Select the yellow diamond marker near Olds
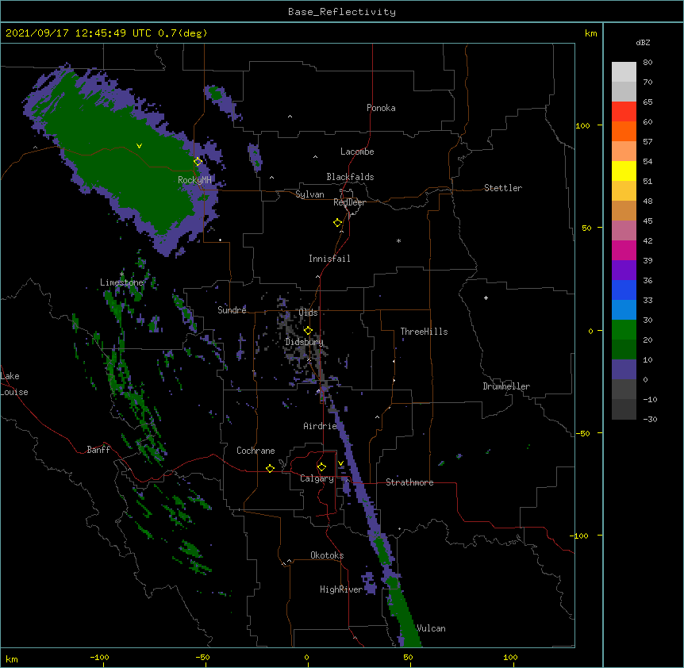 pos(308,330)
